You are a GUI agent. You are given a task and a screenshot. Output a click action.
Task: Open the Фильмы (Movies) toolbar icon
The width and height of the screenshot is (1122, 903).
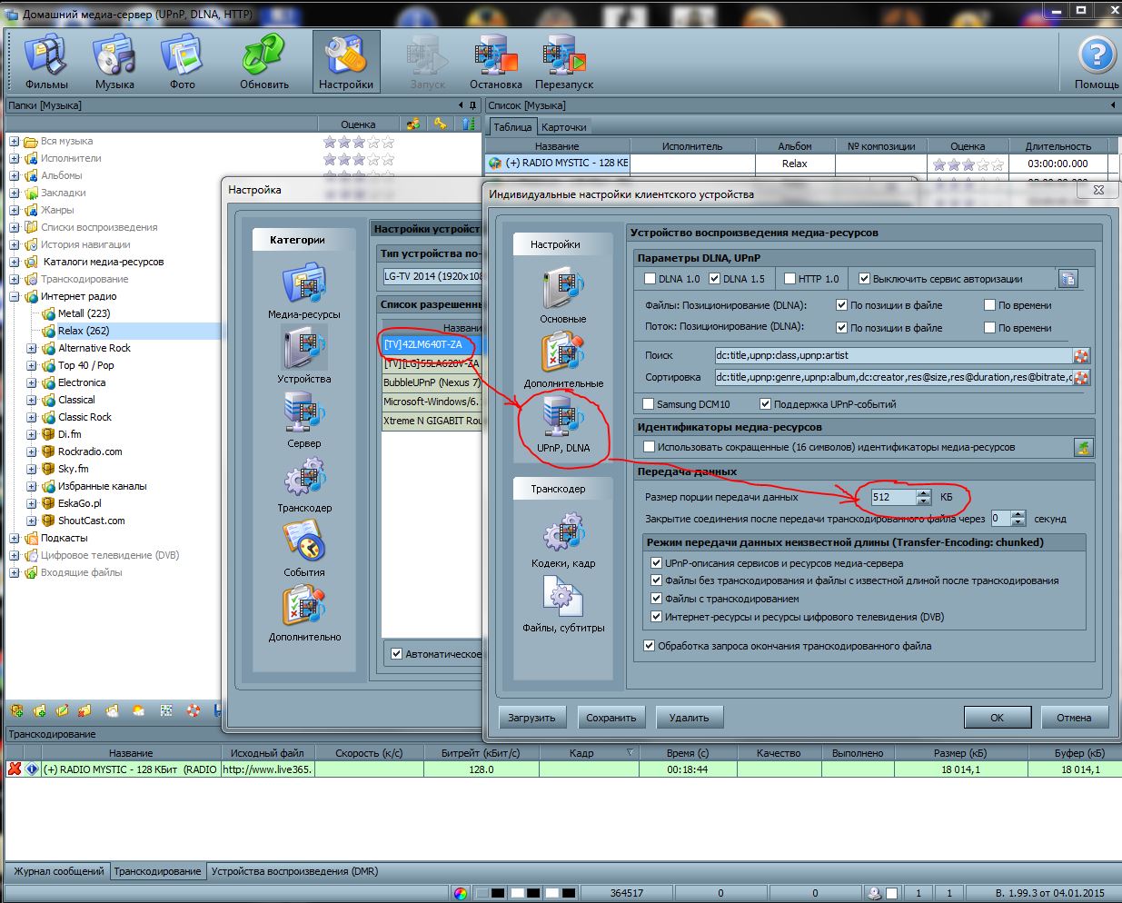[x=46, y=60]
